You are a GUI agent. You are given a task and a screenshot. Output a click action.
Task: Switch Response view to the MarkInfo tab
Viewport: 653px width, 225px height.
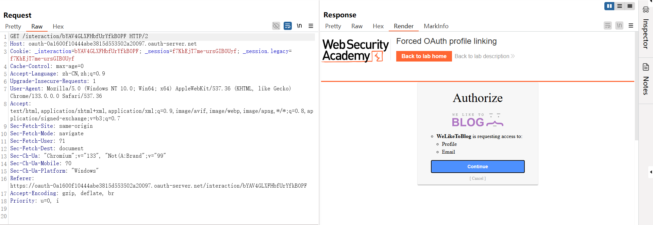point(436,26)
